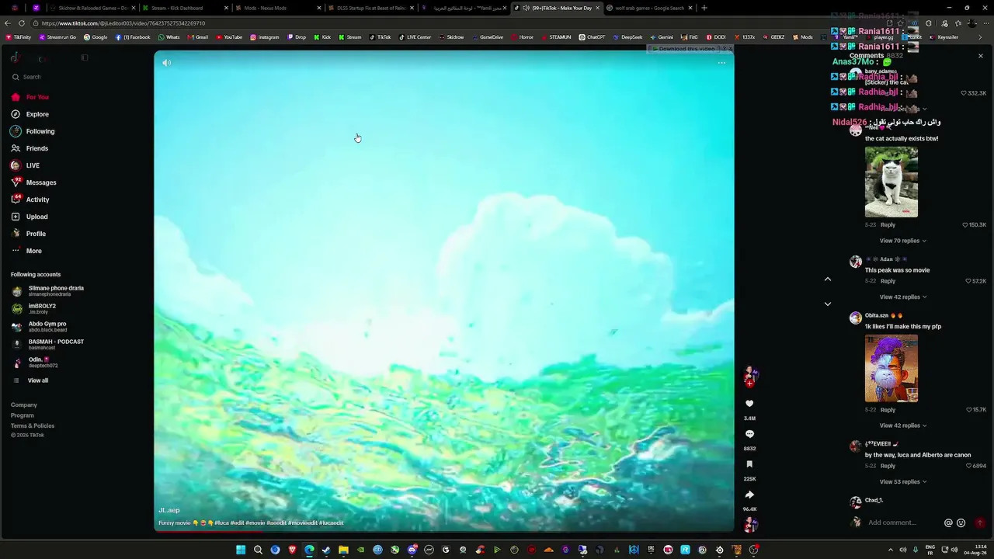This screenshot has width=994, height=559.
Task: Open the video three-dot options menu
Action: click(721, 63)
